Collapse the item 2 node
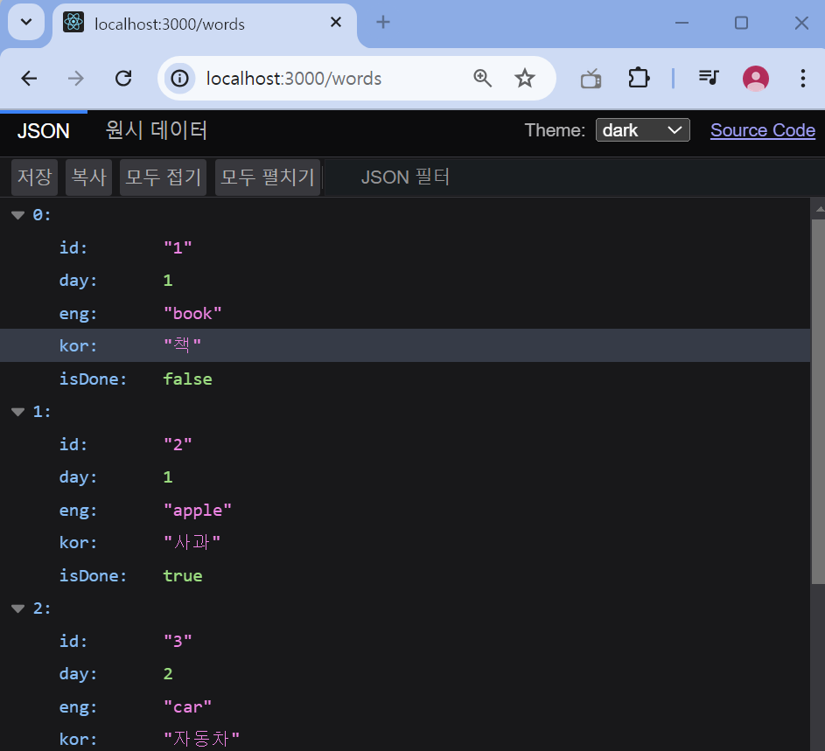Screen dimensions: 825x751 click(x=17, y=608)
